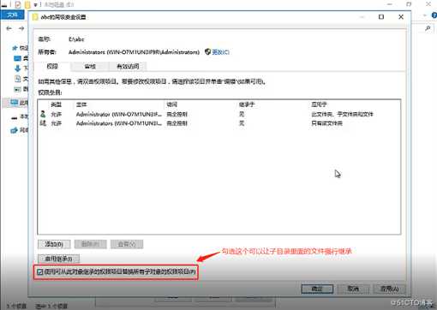This screenshot has width=437, height=310.
Task: Select This PC icon in Explorer sidebar
Action: coord(15,102)
